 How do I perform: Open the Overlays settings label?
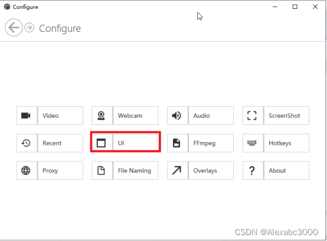click(205, 171)
